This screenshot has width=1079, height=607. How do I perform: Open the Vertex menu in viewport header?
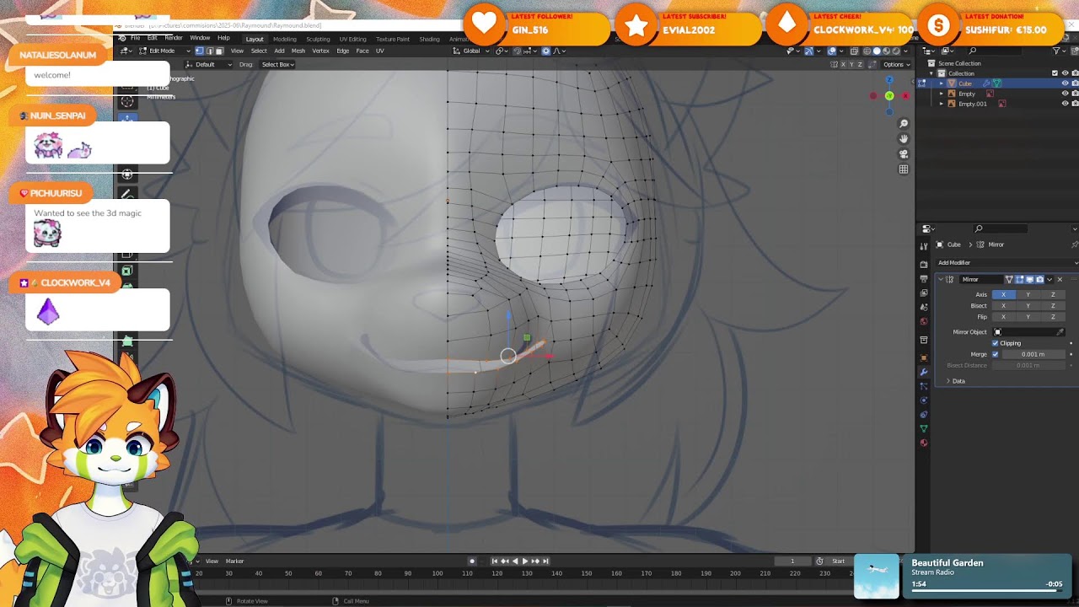click(x=320, y=51)
